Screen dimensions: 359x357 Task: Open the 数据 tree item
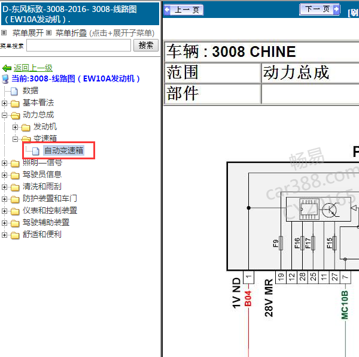pos(31,90)
